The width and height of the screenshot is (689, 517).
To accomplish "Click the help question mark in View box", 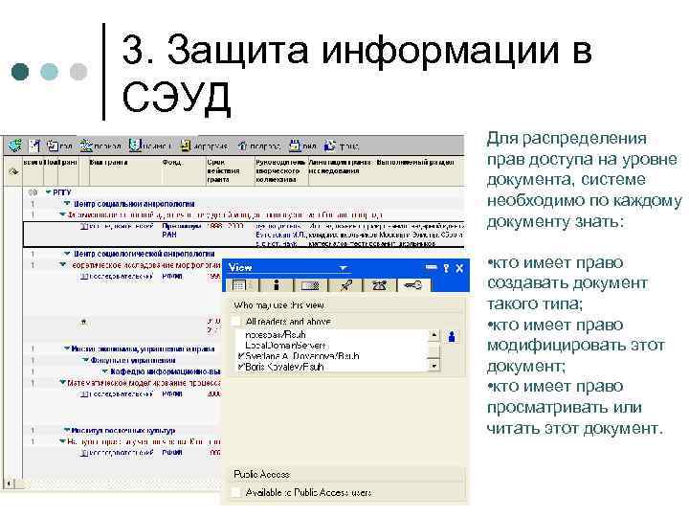I will (446, 268).
